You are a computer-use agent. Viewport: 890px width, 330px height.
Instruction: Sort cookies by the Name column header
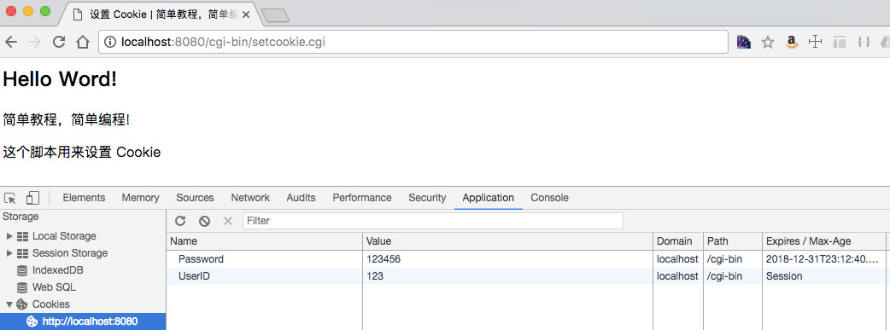pyautogui.click(x=265, y=241)
